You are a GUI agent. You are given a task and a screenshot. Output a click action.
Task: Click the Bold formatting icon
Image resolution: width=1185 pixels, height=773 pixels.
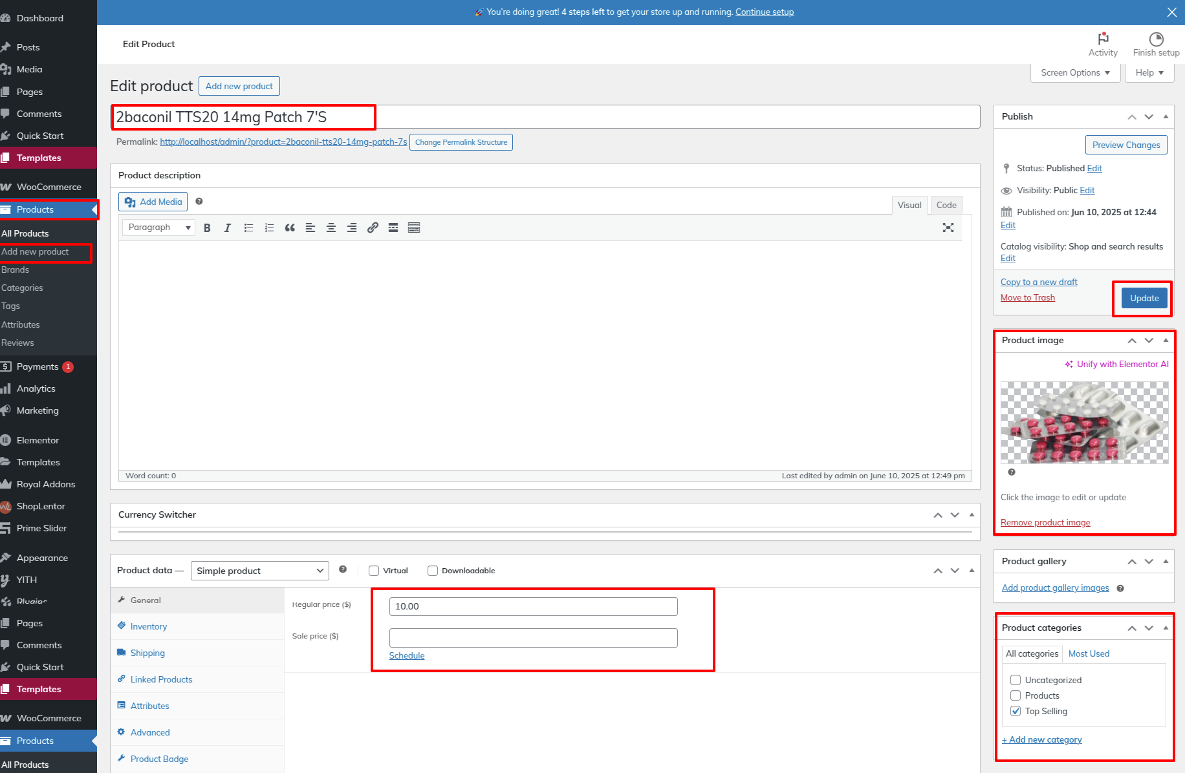click(207, 228)
